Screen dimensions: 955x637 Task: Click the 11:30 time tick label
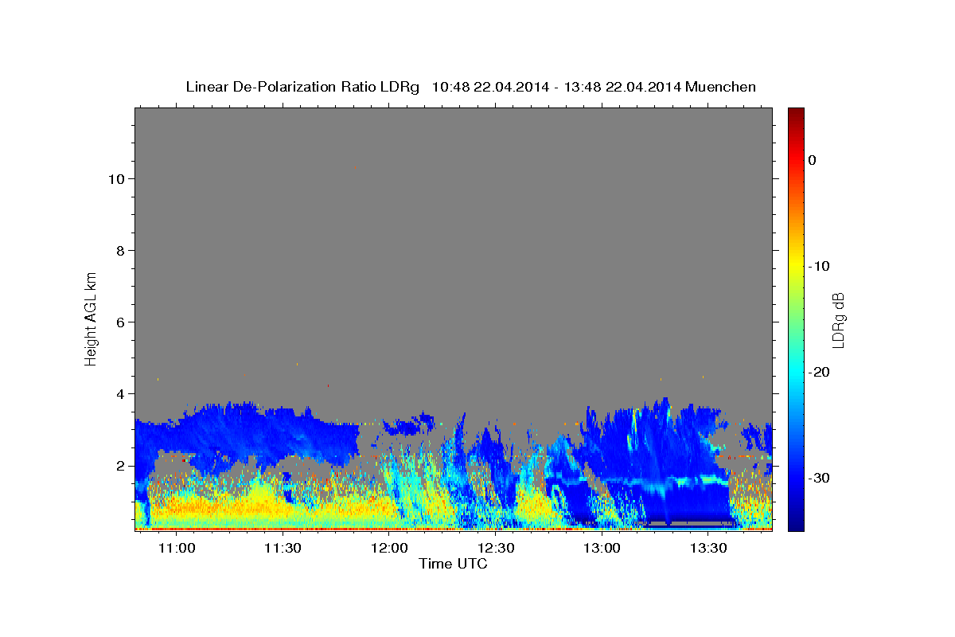pos(283,548)
